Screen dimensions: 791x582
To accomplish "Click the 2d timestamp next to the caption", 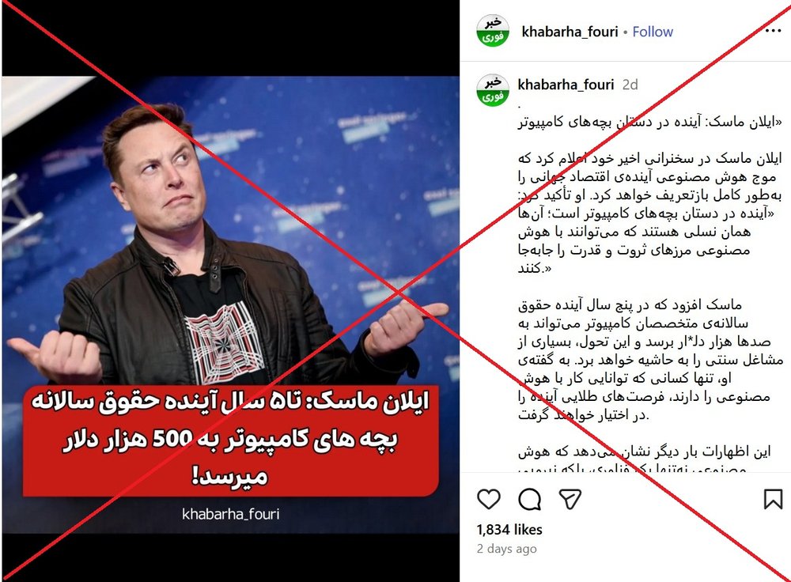I will 630,85.
